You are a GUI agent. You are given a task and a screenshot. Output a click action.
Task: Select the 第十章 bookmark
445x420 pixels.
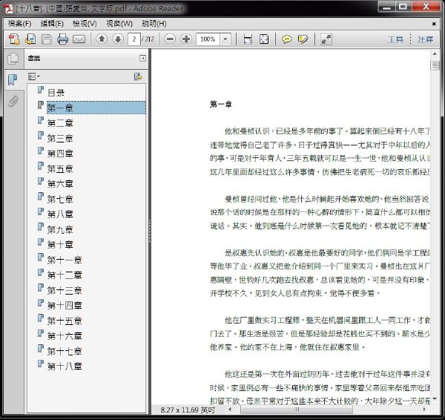[x=60, y=244]
